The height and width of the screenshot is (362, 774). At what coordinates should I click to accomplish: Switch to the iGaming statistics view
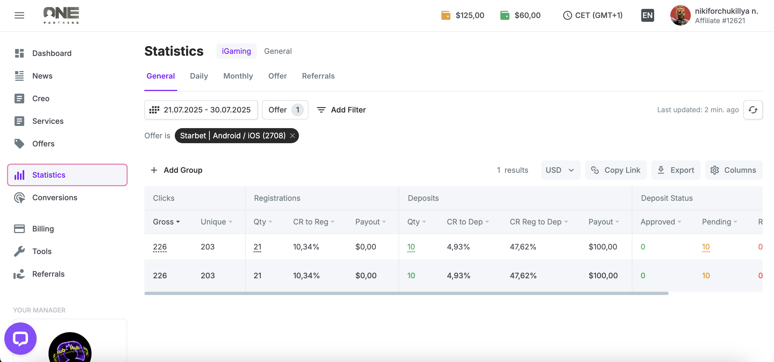pyautogui.click(x=236, y=51)
